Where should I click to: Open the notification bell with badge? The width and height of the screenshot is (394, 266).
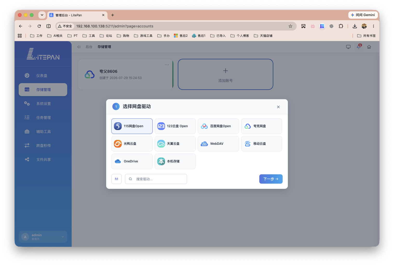(x=359, y=47)
